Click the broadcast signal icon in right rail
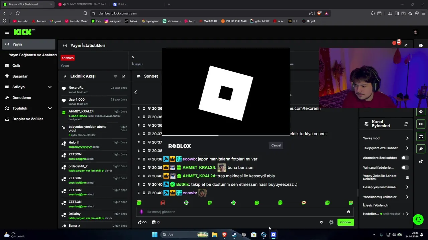The width and height of the screenshot is (428, 240). tap(421, 124)
